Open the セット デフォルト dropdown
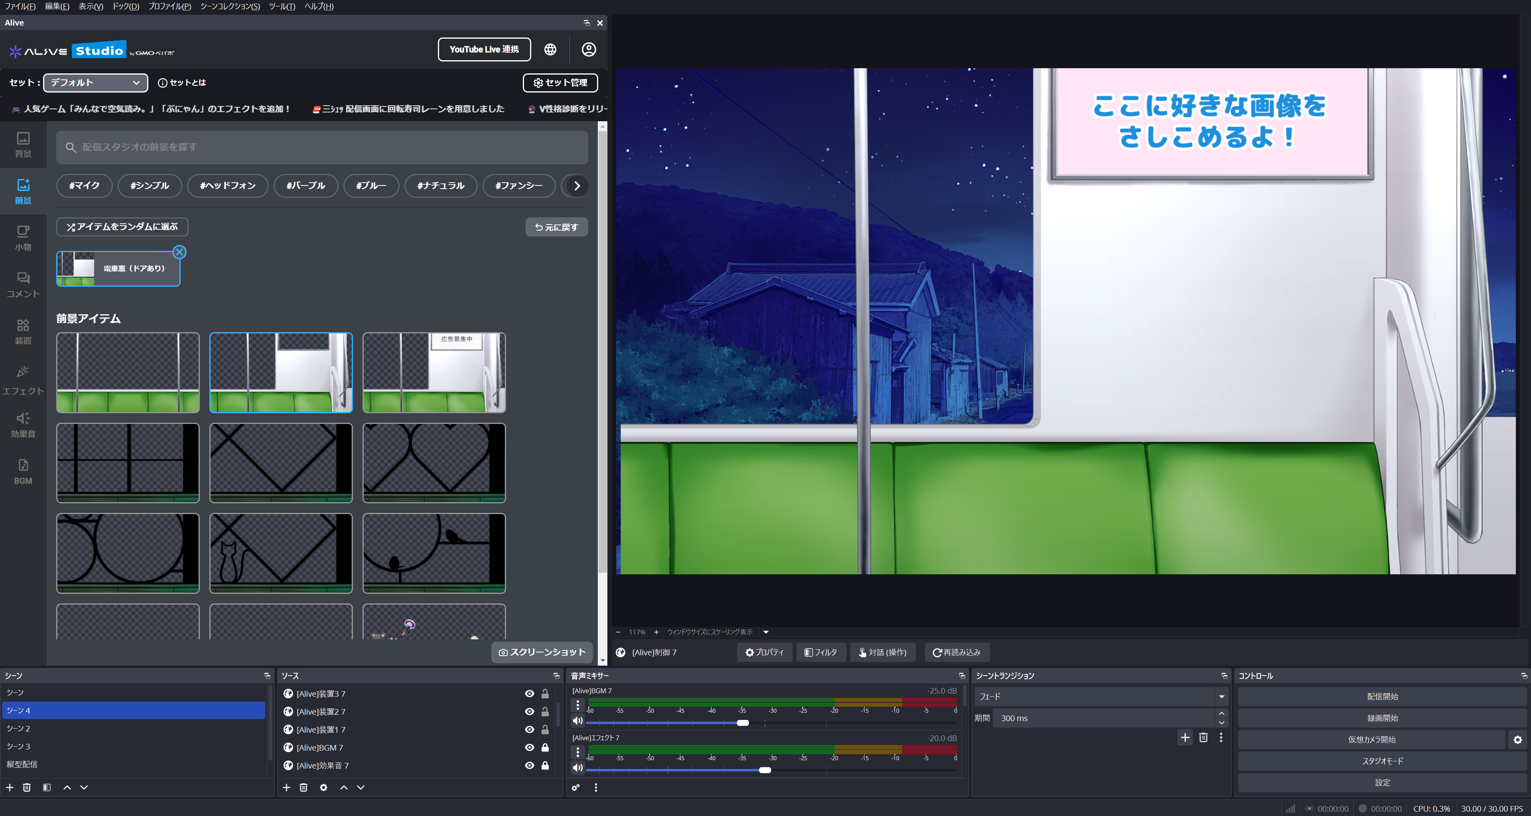Viewport: 1531px width, 816px height. 95,83
